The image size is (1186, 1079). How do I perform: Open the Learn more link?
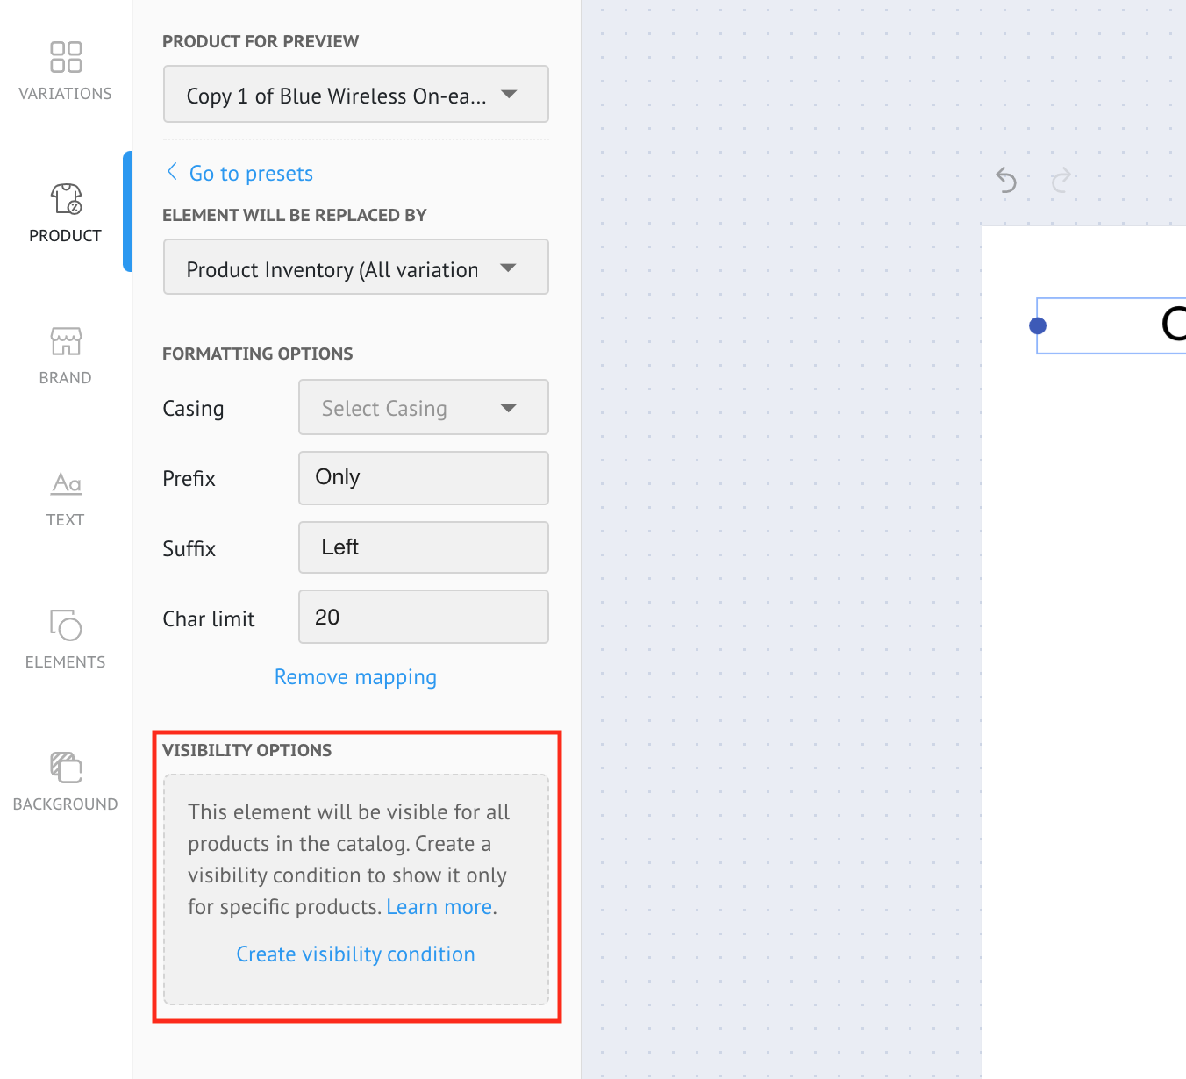point(439,907)
